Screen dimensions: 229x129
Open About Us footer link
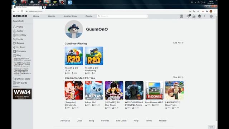coord(65,121)
